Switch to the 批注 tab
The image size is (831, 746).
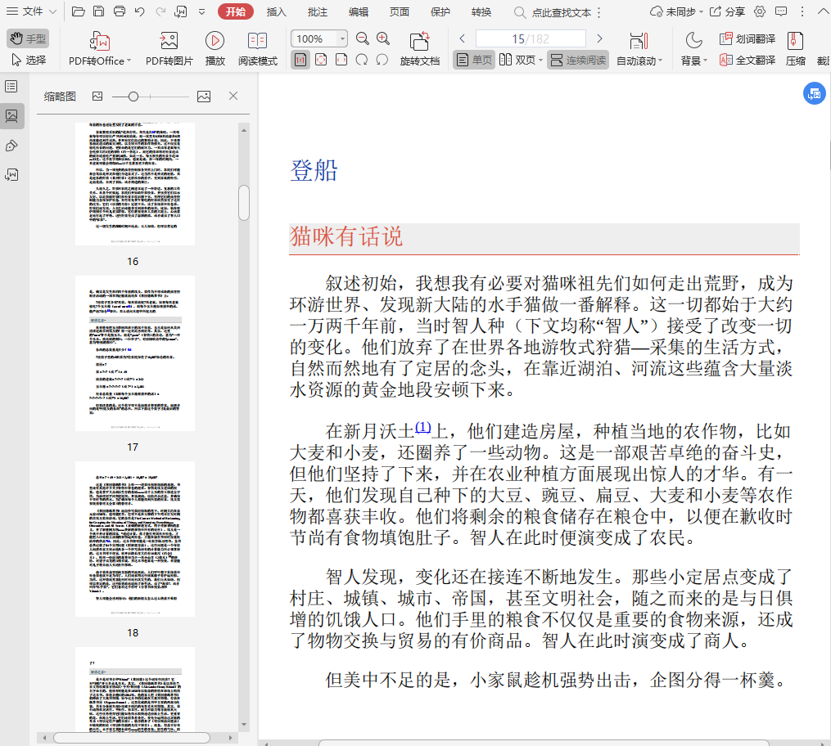click(318, 11)
